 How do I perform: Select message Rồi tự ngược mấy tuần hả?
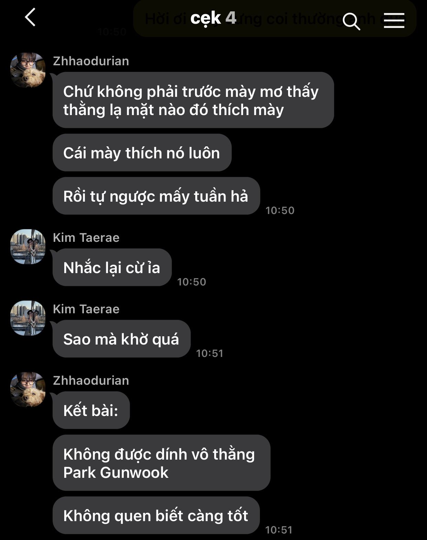(x=156, y=196)
